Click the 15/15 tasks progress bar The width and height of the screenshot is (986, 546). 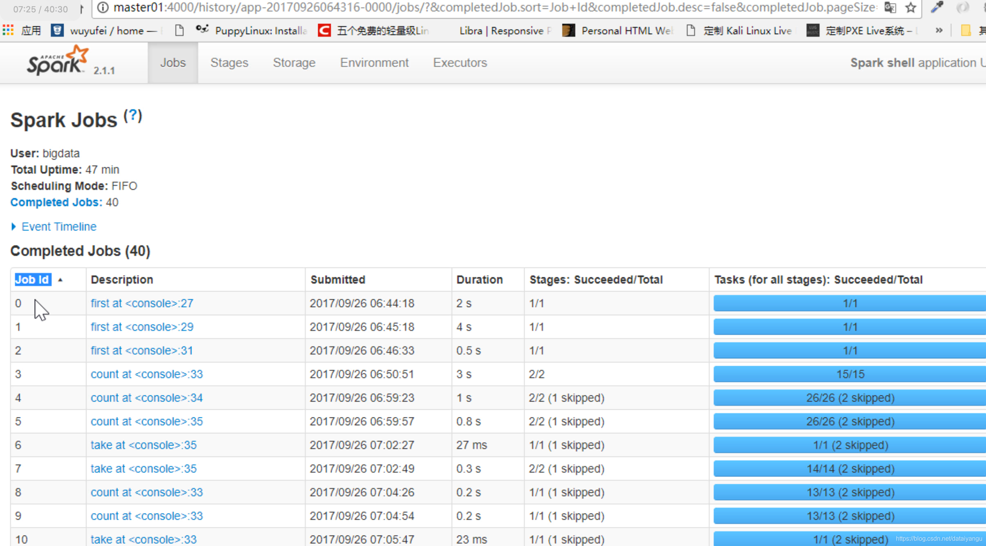pos(850,374)
